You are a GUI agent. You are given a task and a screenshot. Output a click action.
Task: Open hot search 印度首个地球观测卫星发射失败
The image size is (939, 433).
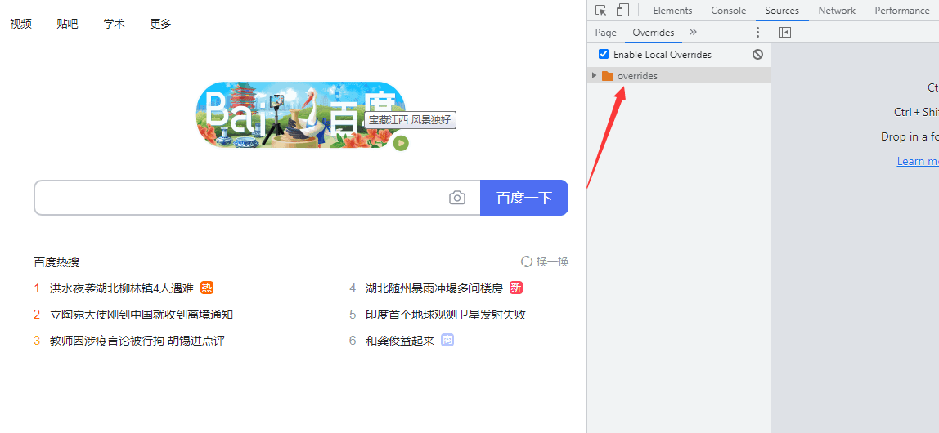[x=446, y=315]
